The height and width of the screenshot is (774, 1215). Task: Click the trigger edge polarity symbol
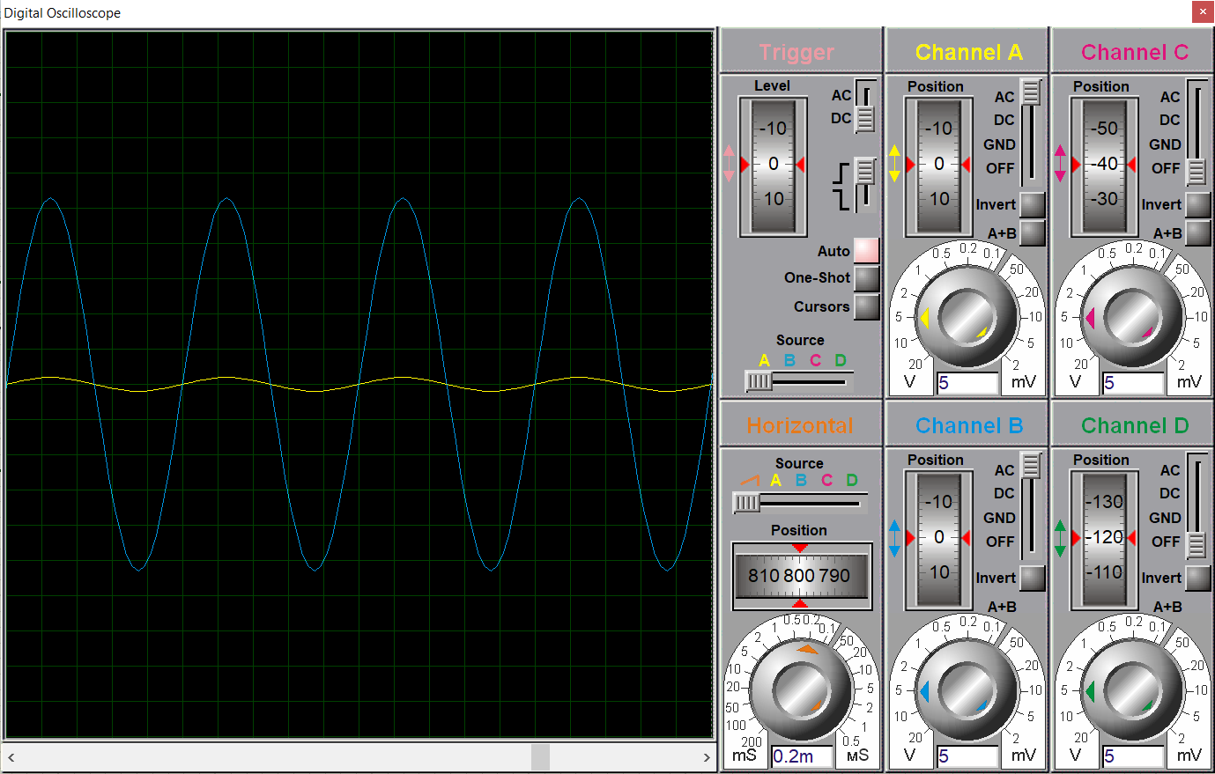841,186
